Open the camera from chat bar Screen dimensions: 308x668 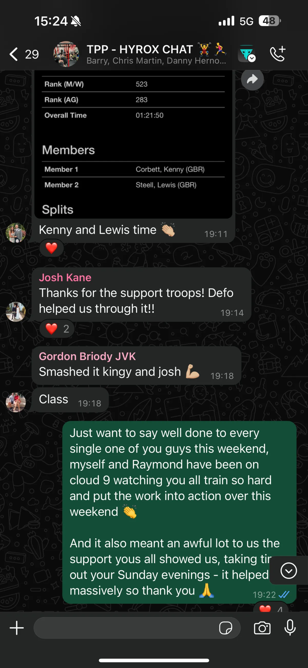262,628
